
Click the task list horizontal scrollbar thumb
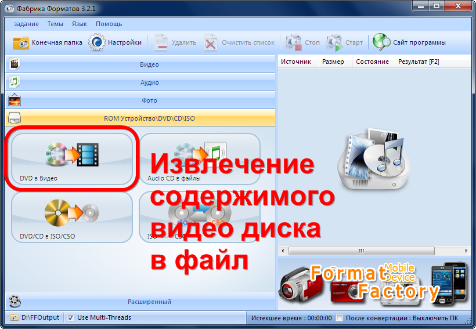coord(361,251)
